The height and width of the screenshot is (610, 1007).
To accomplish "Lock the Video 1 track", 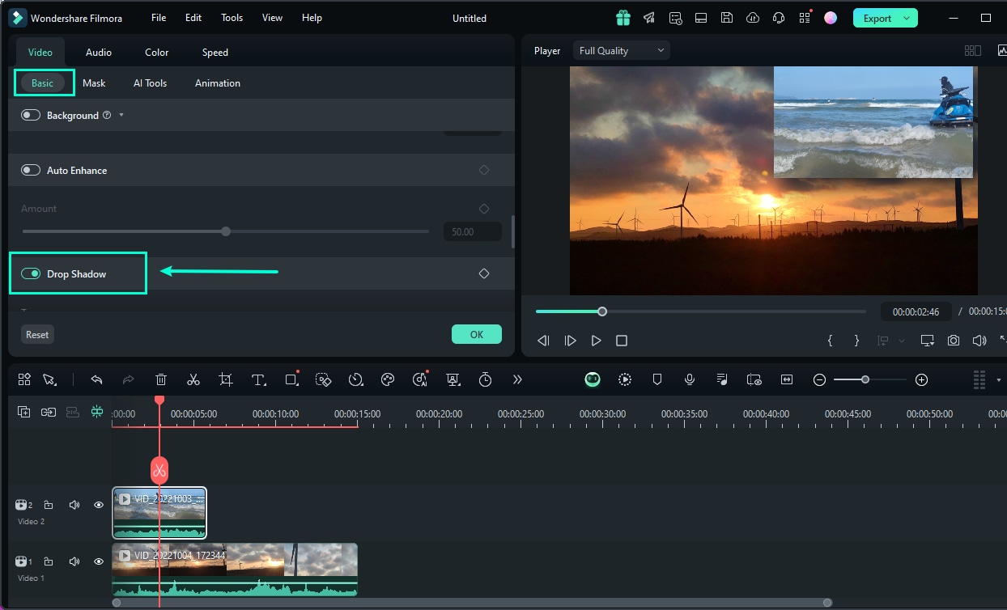I will (49, 561).
